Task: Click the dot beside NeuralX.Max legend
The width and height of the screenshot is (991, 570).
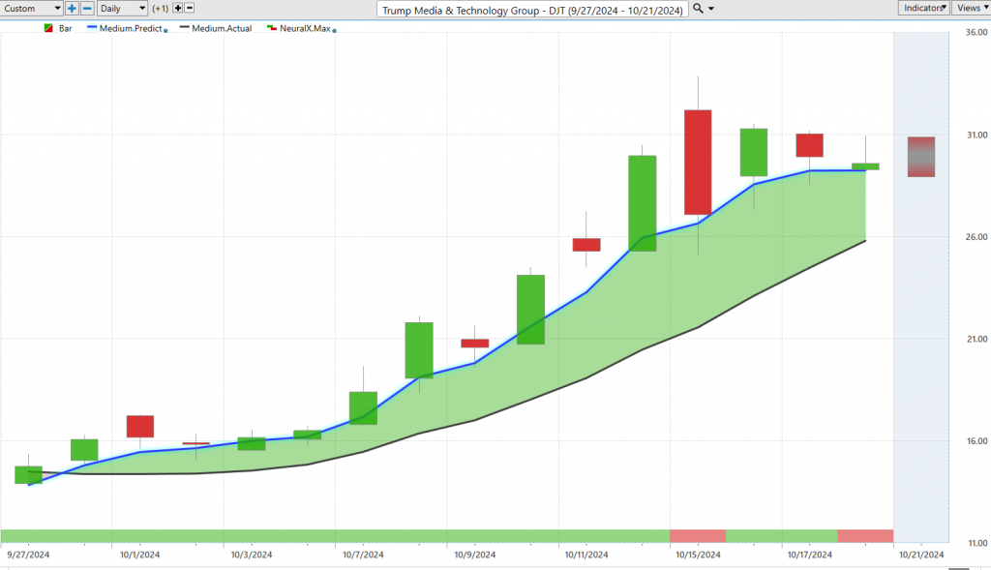Action: point(334,30)
